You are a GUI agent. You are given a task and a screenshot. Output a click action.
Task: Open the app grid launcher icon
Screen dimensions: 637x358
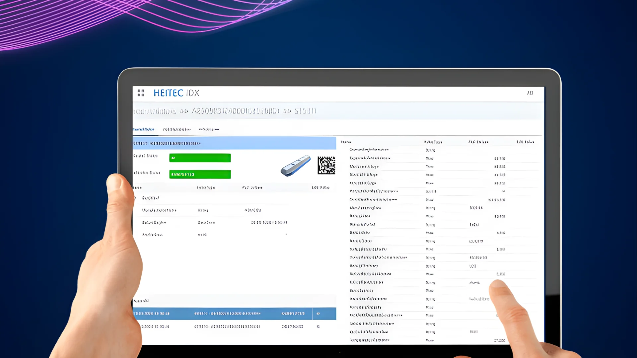141,93
